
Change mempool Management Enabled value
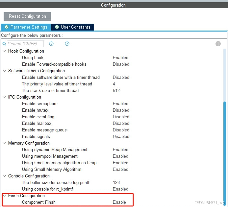point(120,156)
